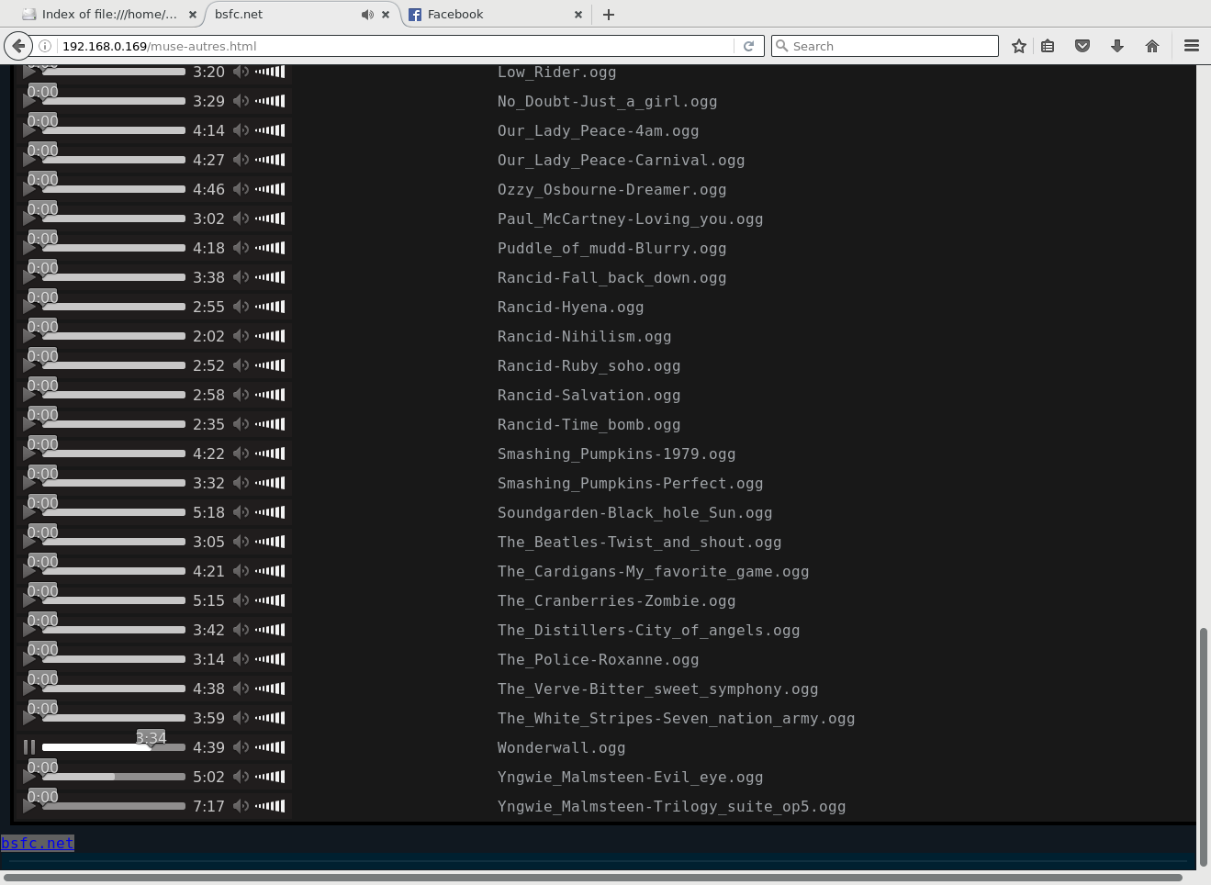Viewport: 1211px width, 885px height.
Task: Adjust volume bars of Rancid-Nihilism.ogg player
Action: 270,336
